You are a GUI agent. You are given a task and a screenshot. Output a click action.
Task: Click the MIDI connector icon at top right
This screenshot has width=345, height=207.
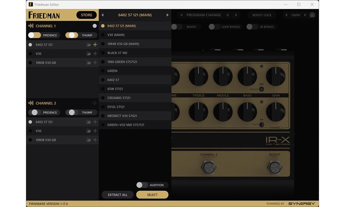click(312, 15)
